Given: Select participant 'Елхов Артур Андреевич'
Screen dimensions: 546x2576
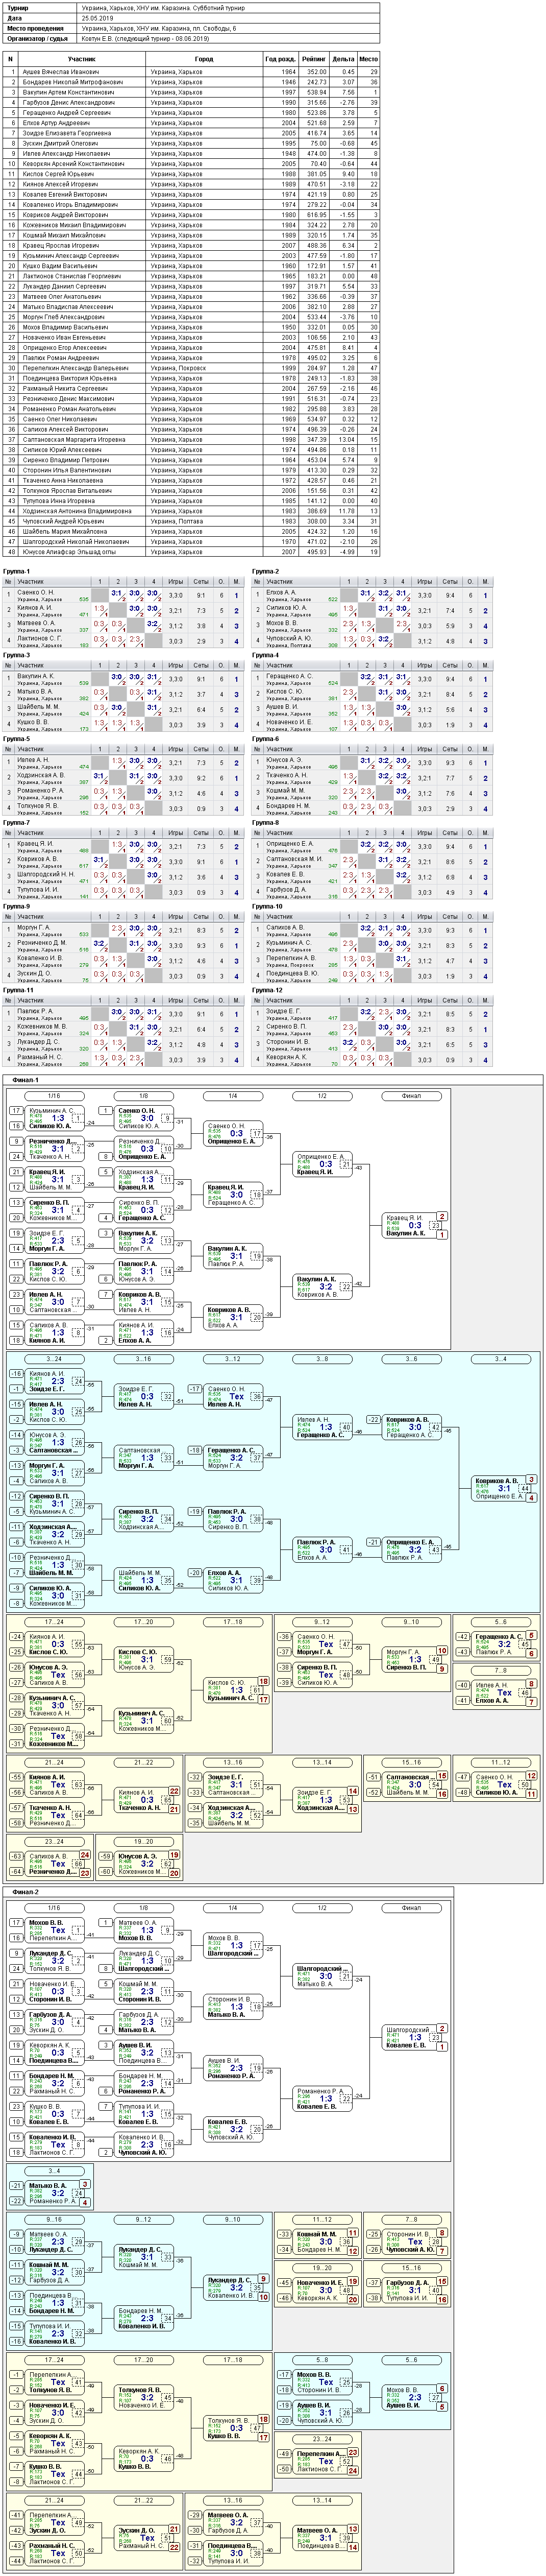Looking at the screenshot, I should pyautogui.click(x=56, y=123).
